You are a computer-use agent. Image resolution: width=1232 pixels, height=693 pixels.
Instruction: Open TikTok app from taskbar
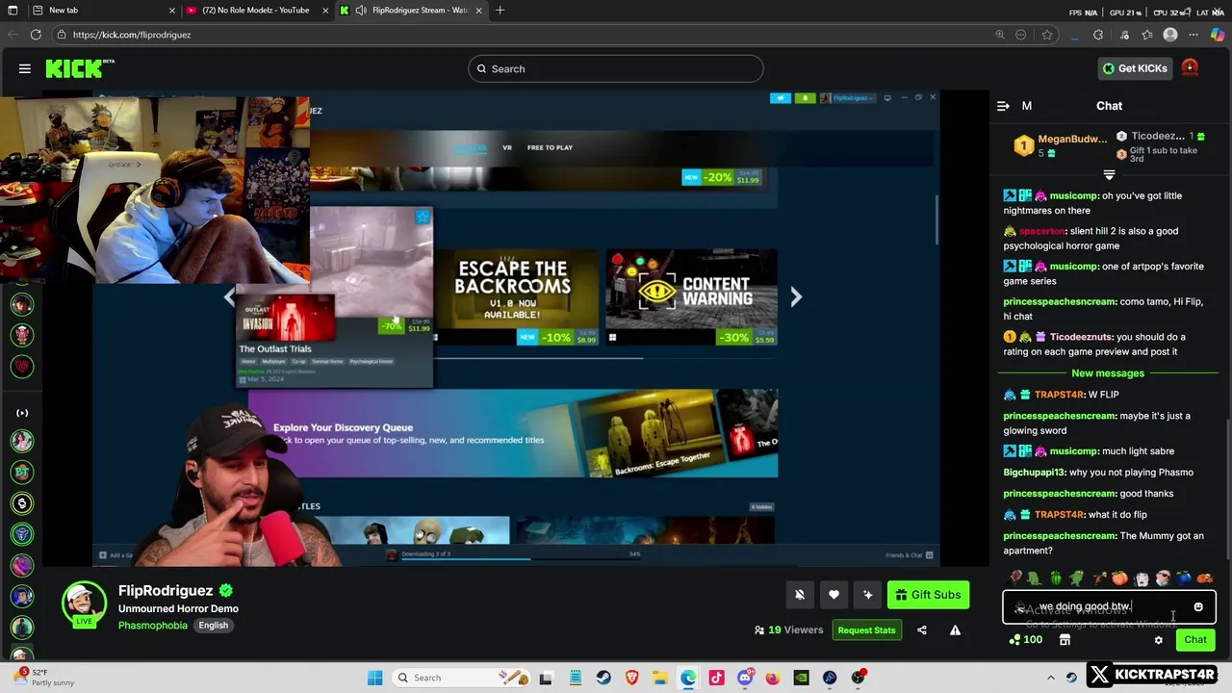[x=716, y=678]
